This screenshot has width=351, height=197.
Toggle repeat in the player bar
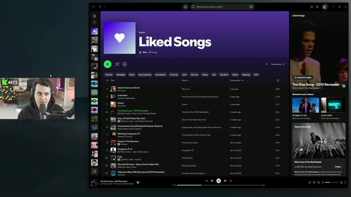231,181
